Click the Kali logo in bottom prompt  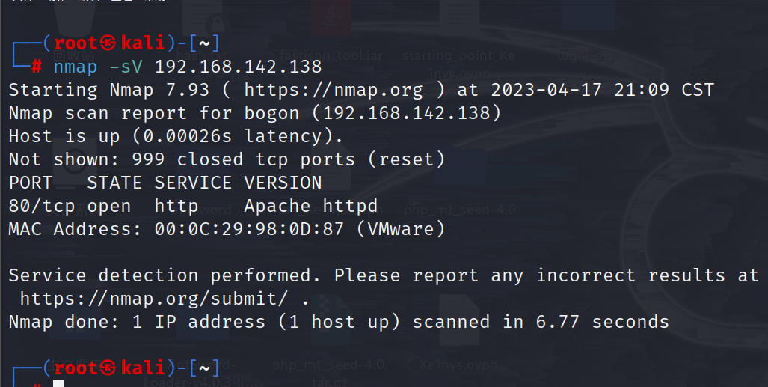[108, 368]
